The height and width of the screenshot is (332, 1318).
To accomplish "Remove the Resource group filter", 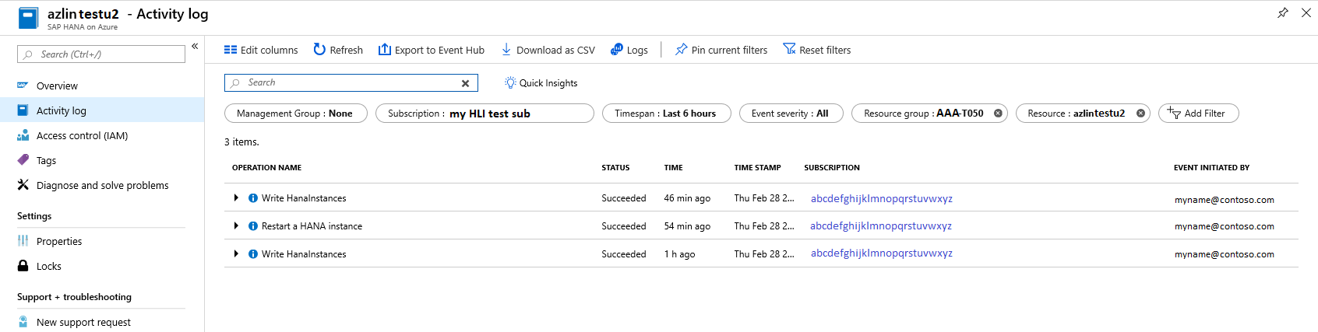I will coord(998,114).
